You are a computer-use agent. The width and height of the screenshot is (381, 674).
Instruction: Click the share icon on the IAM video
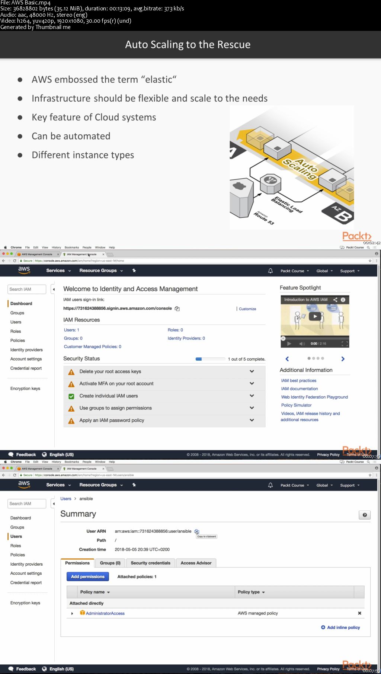335,300
